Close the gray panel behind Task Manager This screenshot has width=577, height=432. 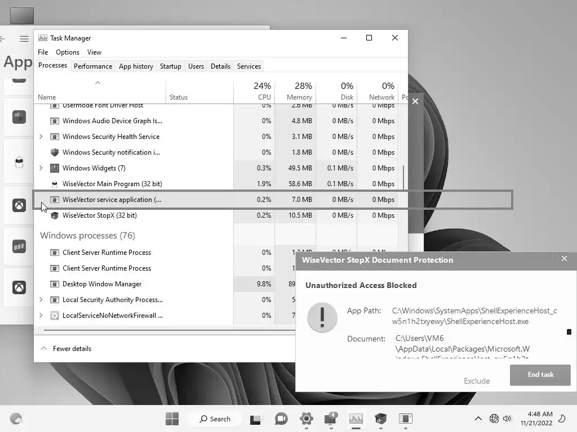click(x=415, y=101)
